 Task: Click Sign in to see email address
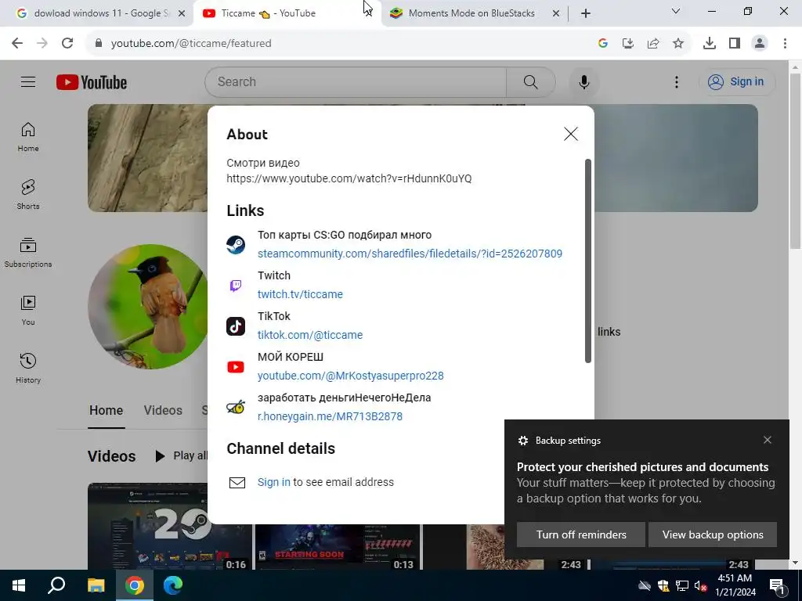273,482
